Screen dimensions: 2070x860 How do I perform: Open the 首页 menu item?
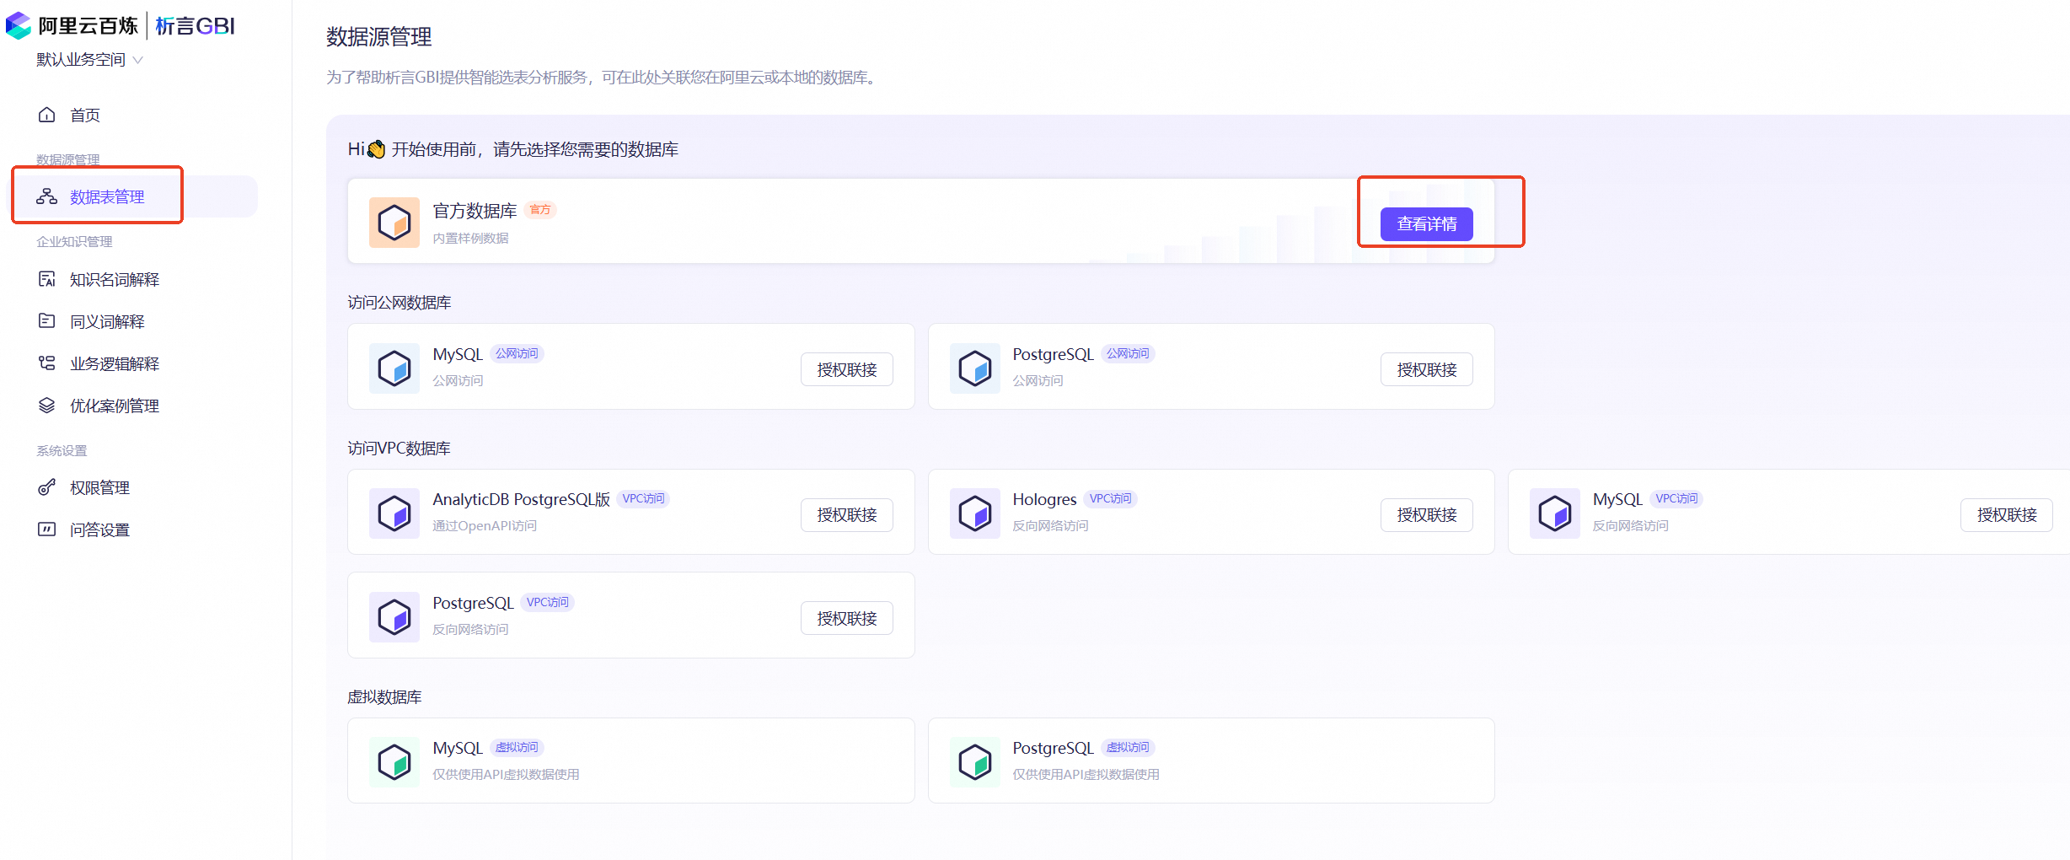(85, 115)
